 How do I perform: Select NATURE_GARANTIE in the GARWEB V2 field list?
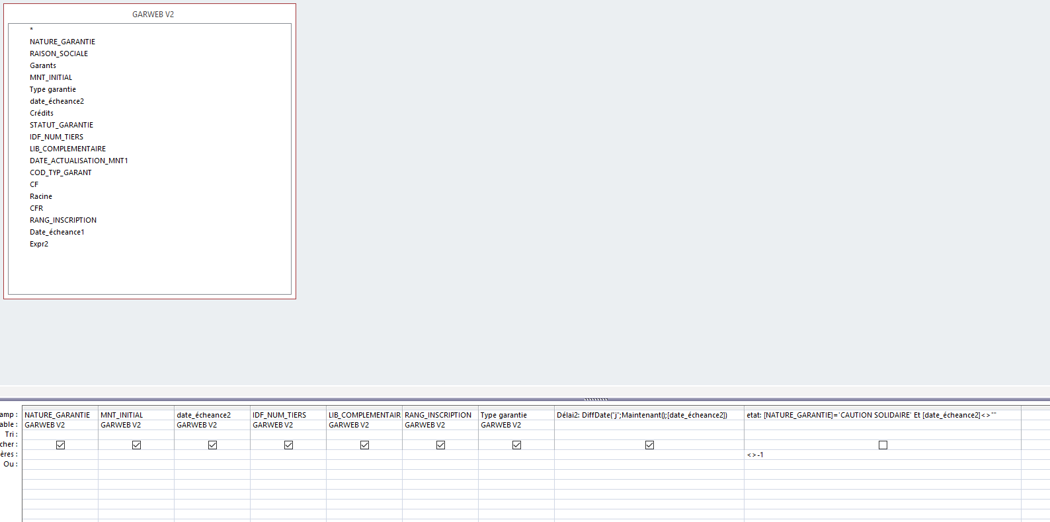tap(62, 42)
